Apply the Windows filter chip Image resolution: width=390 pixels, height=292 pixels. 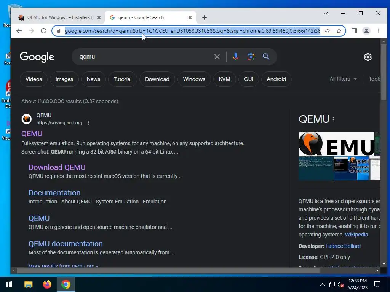click(x=194, y=79)
